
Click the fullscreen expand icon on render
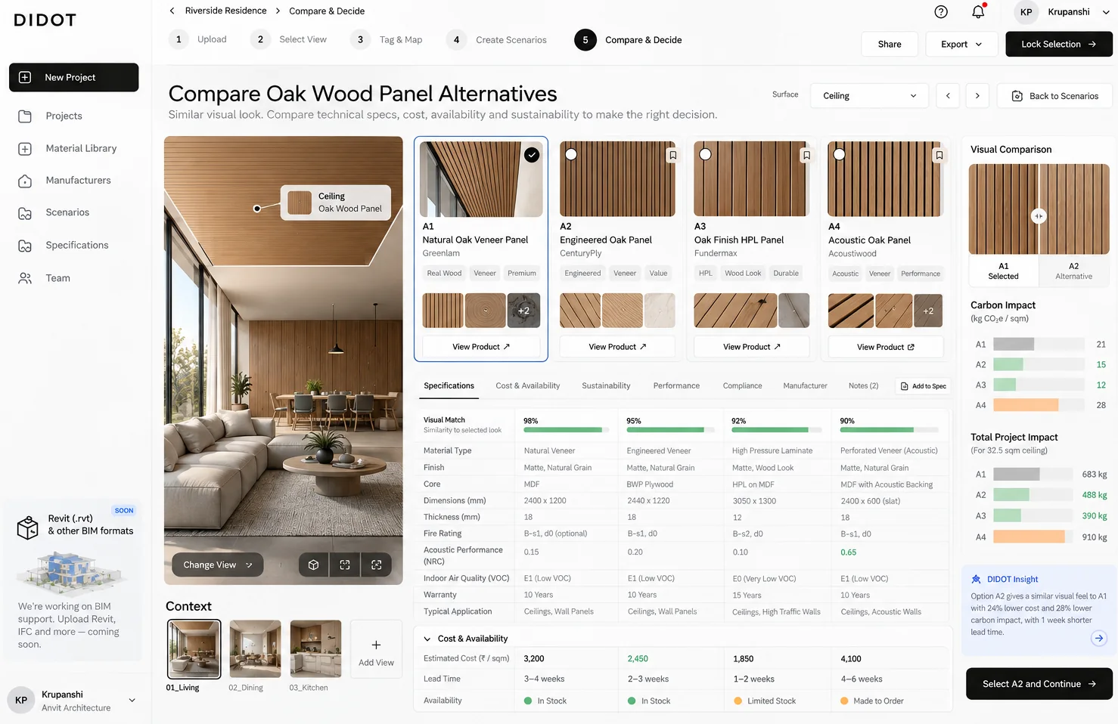click(x=345, y=565)
